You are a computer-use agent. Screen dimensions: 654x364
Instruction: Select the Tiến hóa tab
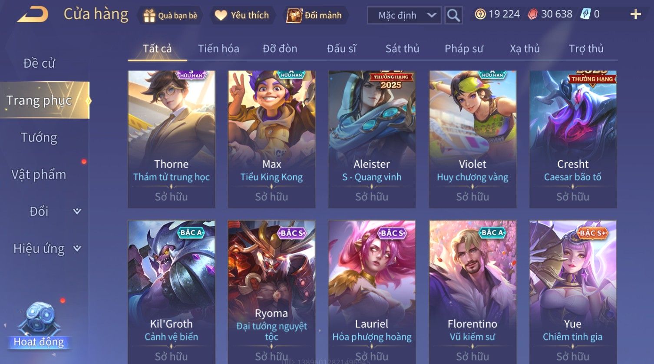218,49
